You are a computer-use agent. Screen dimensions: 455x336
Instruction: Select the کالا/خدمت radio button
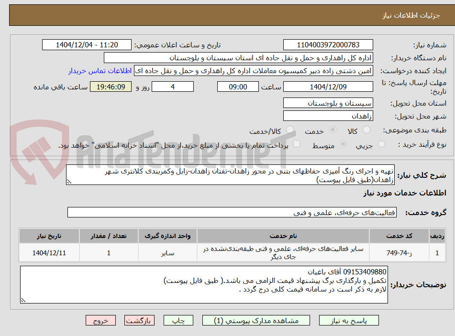(290, 130)
